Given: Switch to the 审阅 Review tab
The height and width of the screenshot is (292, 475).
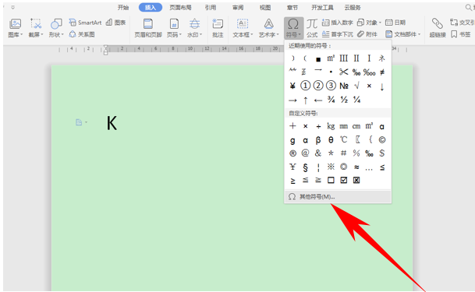Looking at the screenshot, I should point(238,7).
